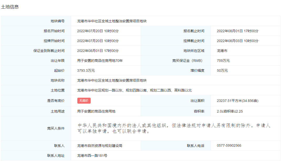Click the 报名开始时间 label

pos(54,31)
